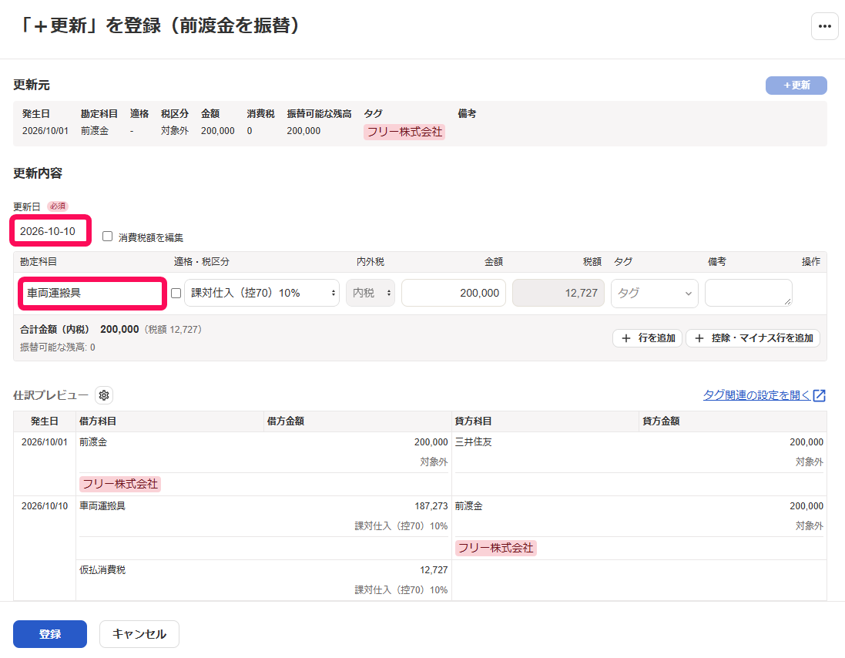Click 三井住友 in the credit account column
845x658 pixels.
point(474,442)
